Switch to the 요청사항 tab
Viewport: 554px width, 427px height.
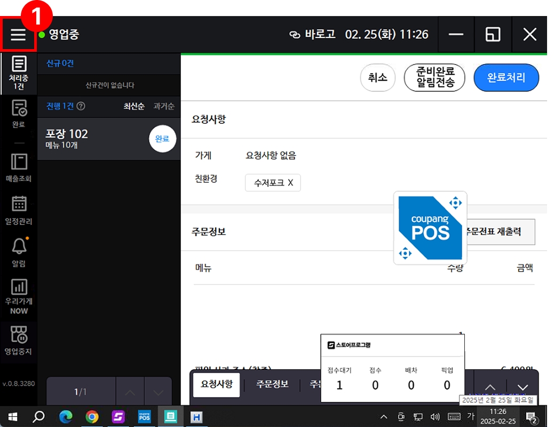216,384
